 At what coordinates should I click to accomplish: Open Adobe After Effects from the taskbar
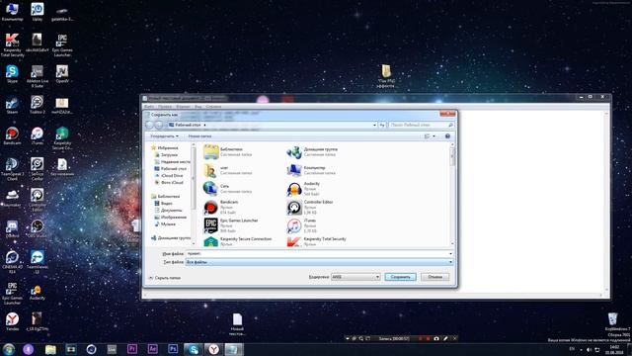[153, 349]
